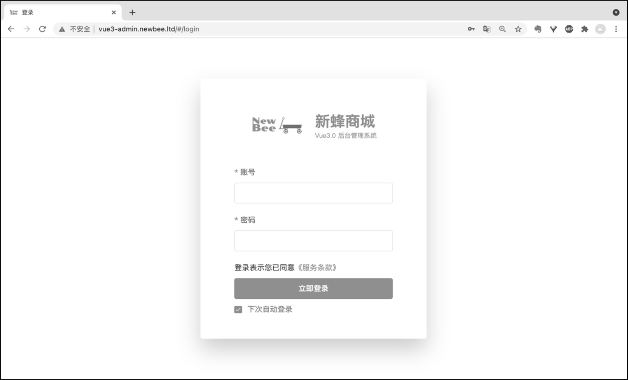Click the 账号 account input field
Viewport: 628px width, 380px height.
pos(313,193)
